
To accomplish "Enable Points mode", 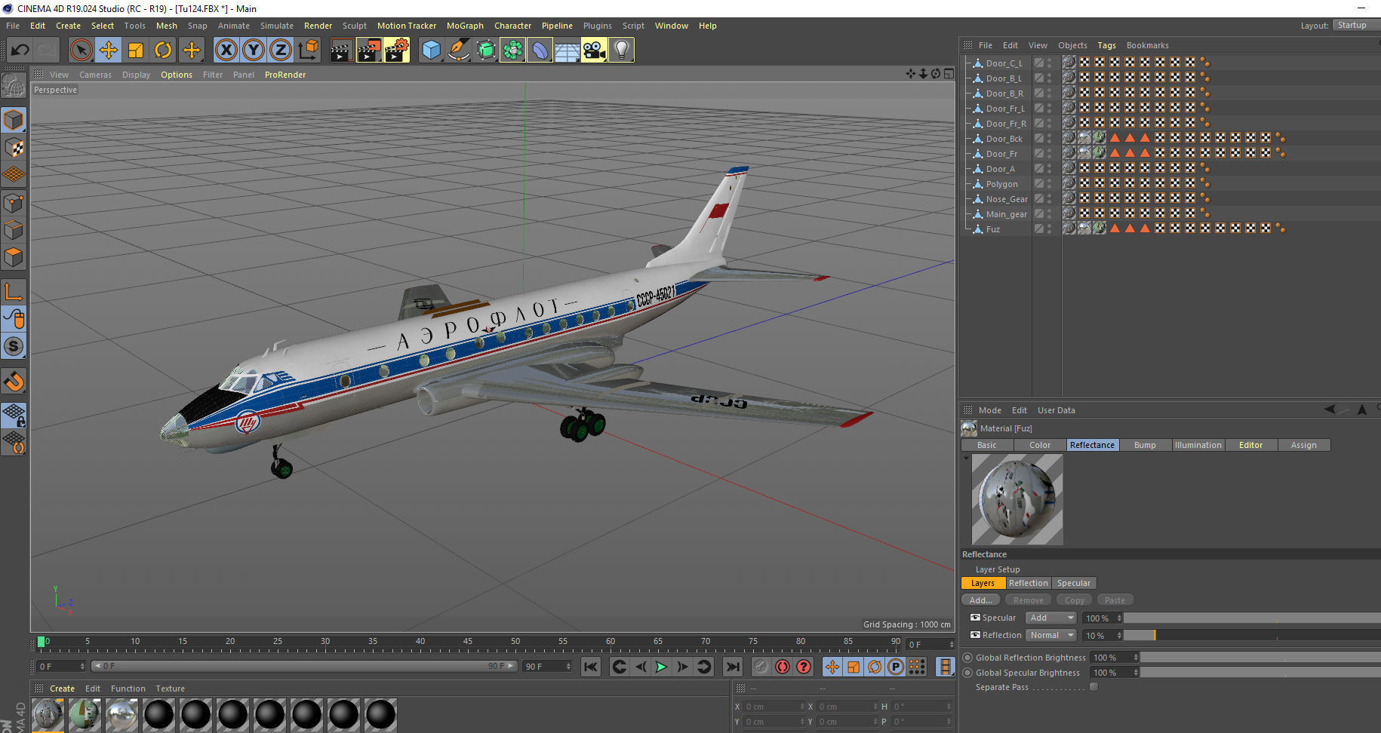I will pos(14,203).
